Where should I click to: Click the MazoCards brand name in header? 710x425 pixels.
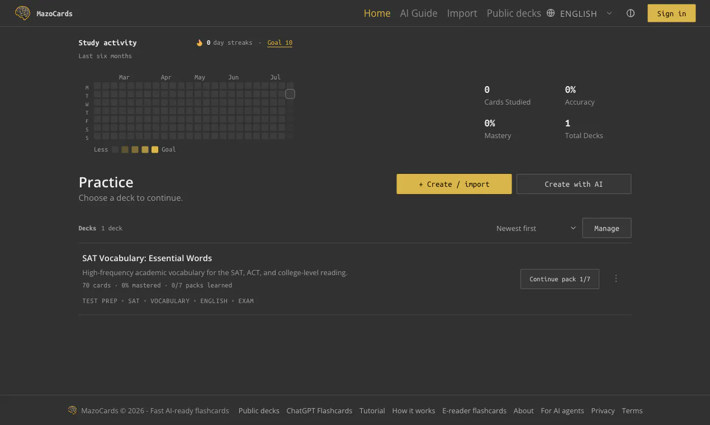54,13
